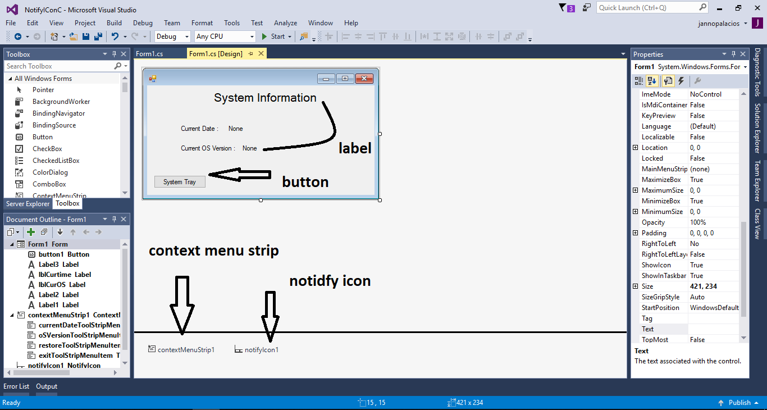Screen dimensions: 767x410
Task: Select the ColorDialog toolbox item
Action: 50,172
